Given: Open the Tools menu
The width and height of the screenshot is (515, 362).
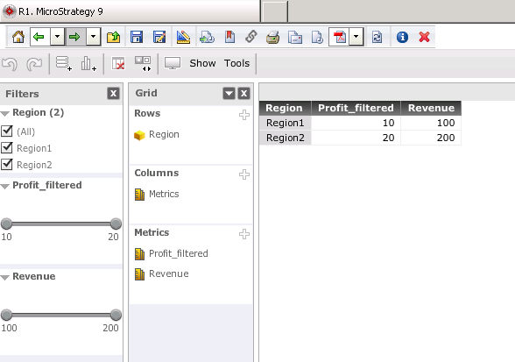Looking at the screenshot, I should click(236, 63).
